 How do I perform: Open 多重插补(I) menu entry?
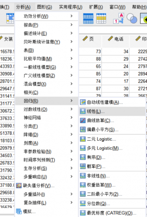47,194
